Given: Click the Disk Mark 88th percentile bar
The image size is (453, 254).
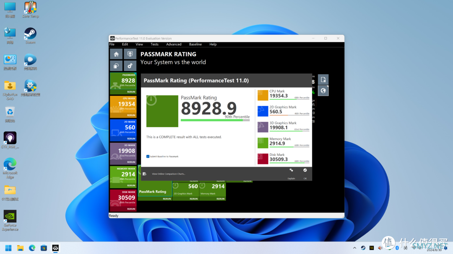Looking at the screenshot, I should coord(289,163).
